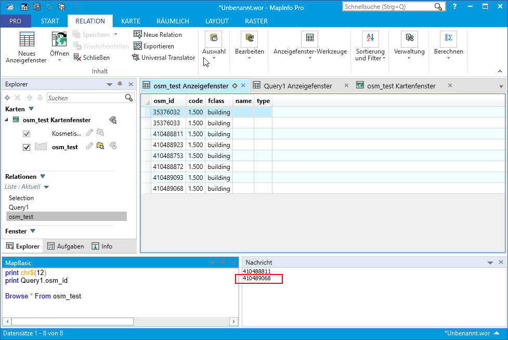The height and width of the screenshot is (340, 508).
Task: Open Explorer panel options dropdown
Action: [109, 84]
